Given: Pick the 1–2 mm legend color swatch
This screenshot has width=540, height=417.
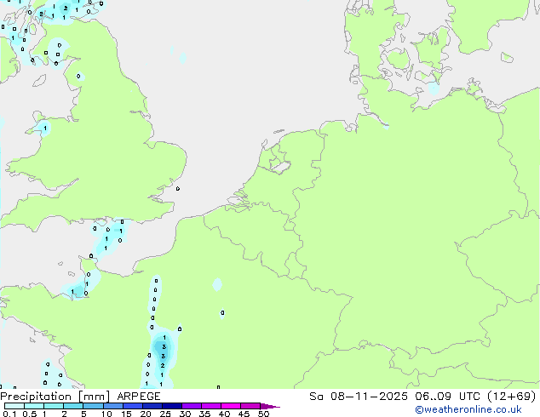Looking at the screenshot, I should click(x=54, y=406).
